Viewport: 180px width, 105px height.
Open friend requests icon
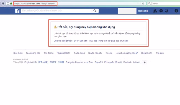point(155,11)
